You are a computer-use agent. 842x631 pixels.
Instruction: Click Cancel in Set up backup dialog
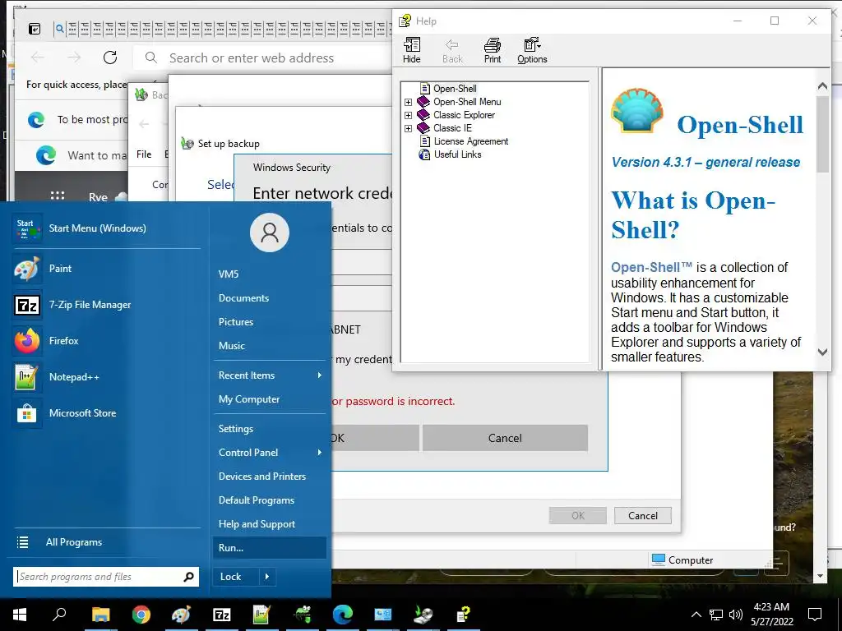tap(643, 516)
